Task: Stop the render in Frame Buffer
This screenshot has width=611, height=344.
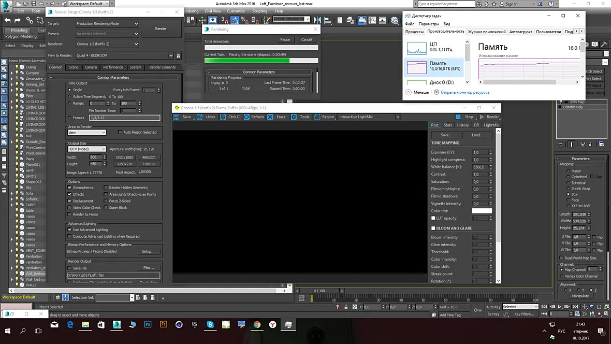Action: pos(464,117)
